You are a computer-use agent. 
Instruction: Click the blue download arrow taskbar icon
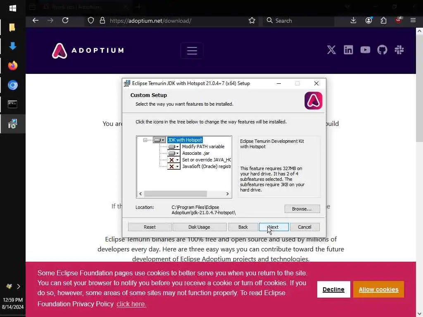tap(12, 46)
